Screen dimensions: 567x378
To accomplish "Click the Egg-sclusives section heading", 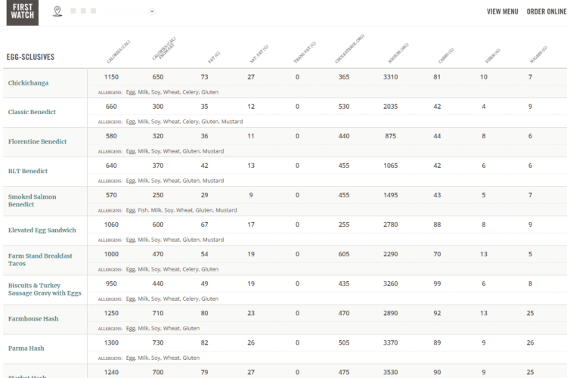I will pos(30,57).
